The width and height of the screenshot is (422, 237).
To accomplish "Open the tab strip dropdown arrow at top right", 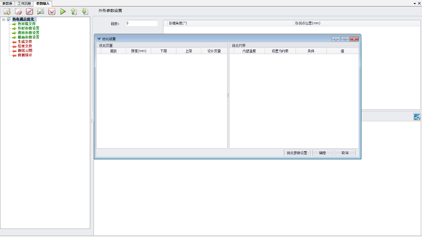I will pos(414,3).
